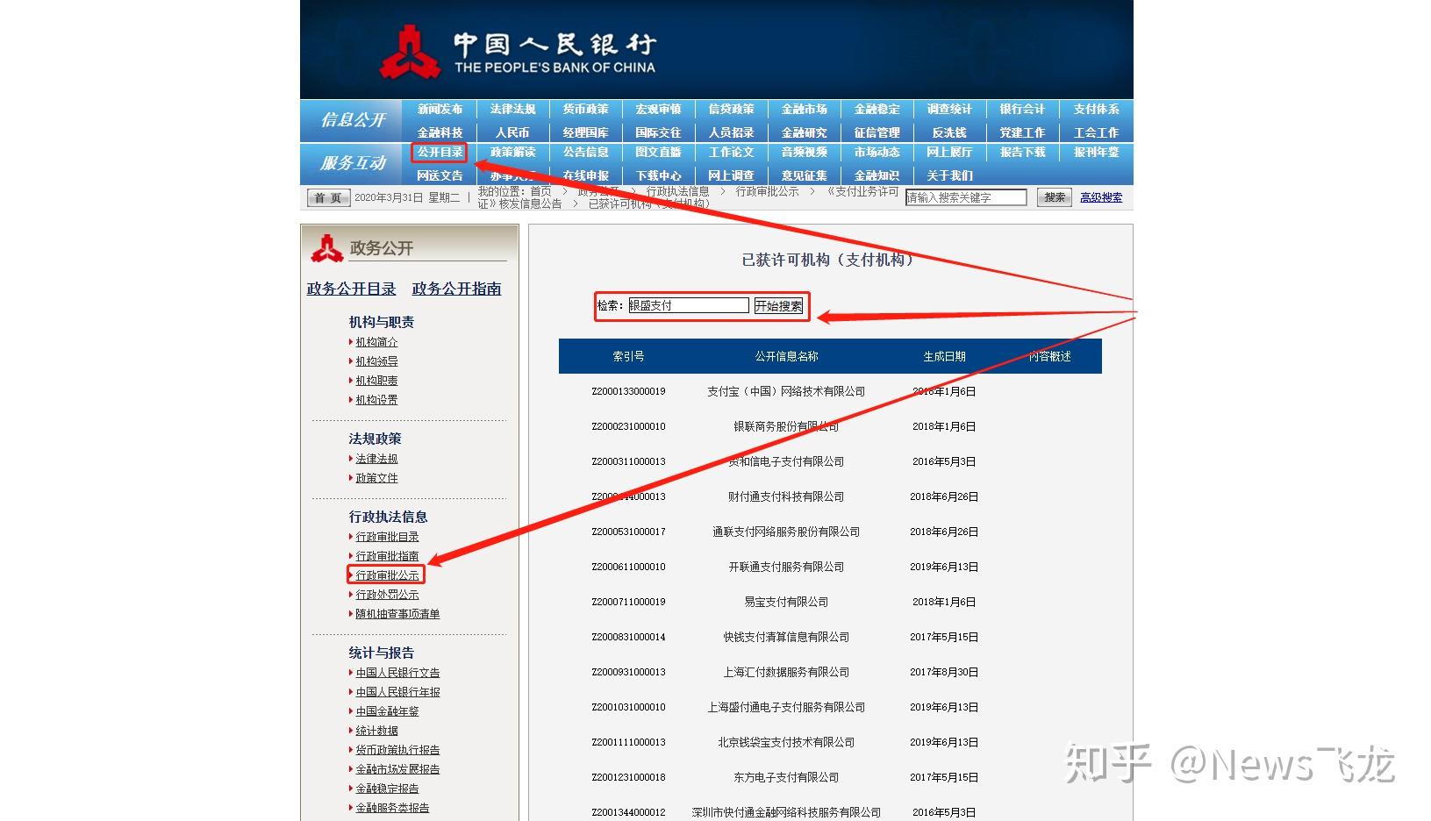Open 金融市场发展报告 in the sidebar
This screenshot has width=1431, height=821.
click(x=397, y=769)
